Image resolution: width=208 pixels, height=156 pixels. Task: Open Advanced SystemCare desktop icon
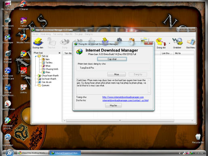click(x=8, y=74)
